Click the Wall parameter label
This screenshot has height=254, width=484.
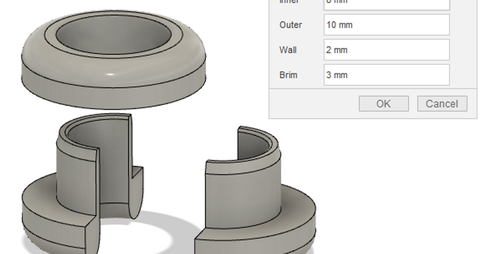(x=288, y=50)
